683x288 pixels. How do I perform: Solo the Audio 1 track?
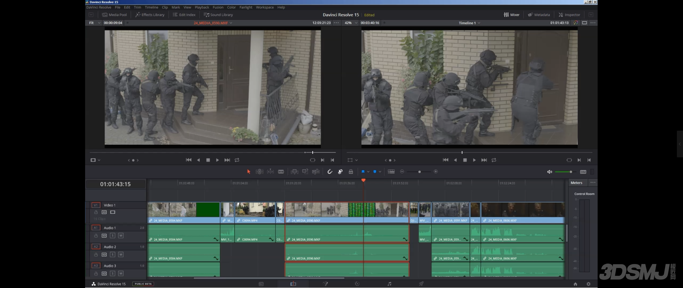click(x=113, y=235)
